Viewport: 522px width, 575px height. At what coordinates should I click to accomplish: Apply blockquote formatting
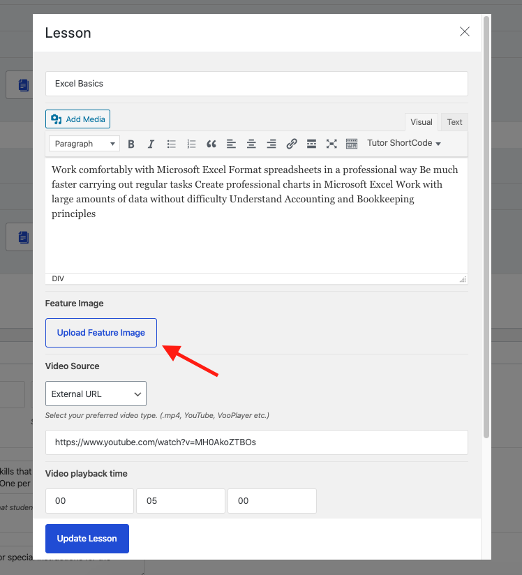(x=211, y=144)
